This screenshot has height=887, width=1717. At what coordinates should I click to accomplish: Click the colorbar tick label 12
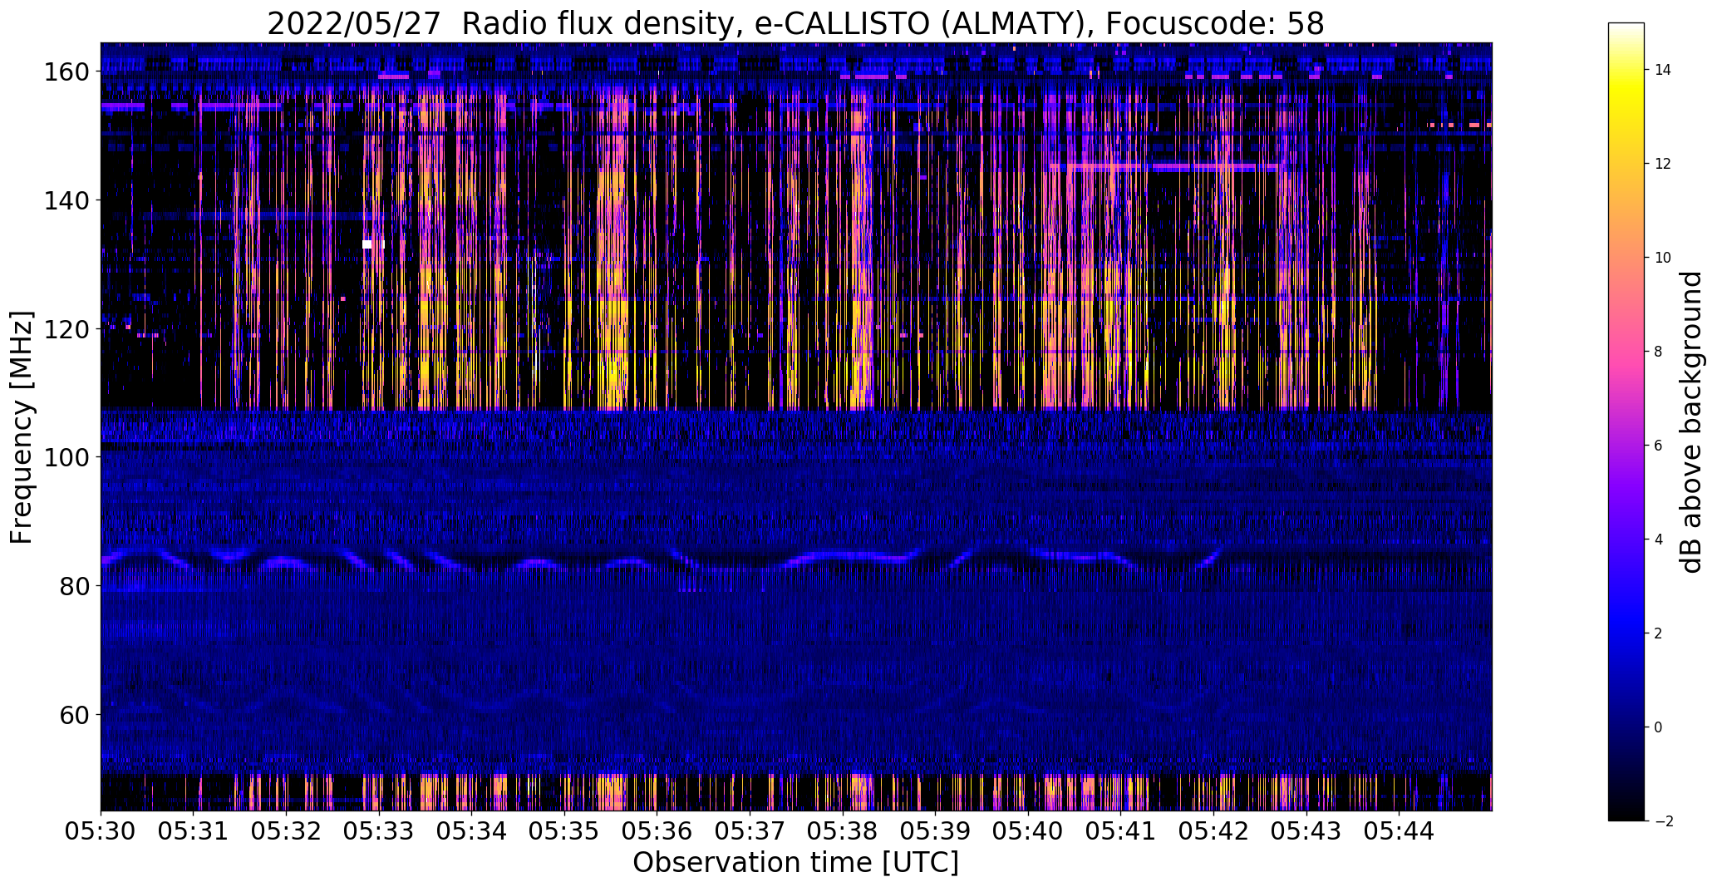pos(1663,164)
